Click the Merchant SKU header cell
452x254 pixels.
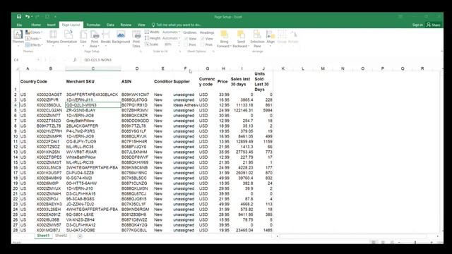(x=93, y=82)
